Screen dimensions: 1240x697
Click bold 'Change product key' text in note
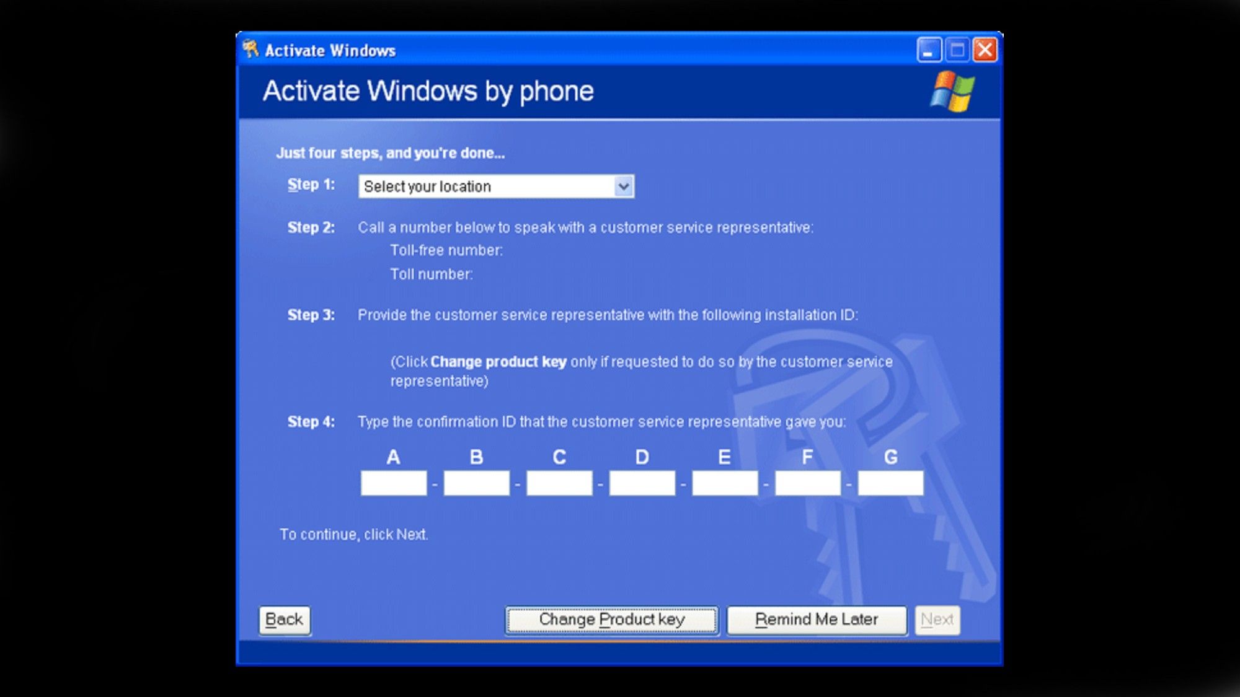coord(498,362)
